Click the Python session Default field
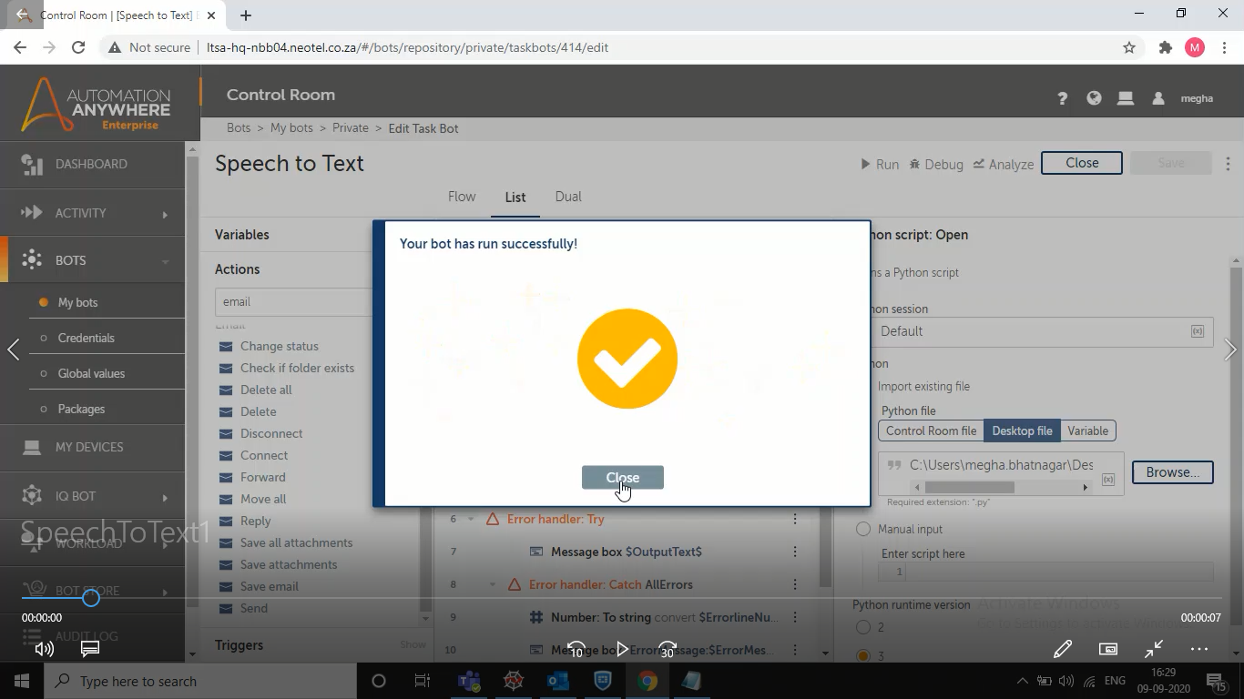Viewport: 1244px width, 699px height. coord(1042,331)
